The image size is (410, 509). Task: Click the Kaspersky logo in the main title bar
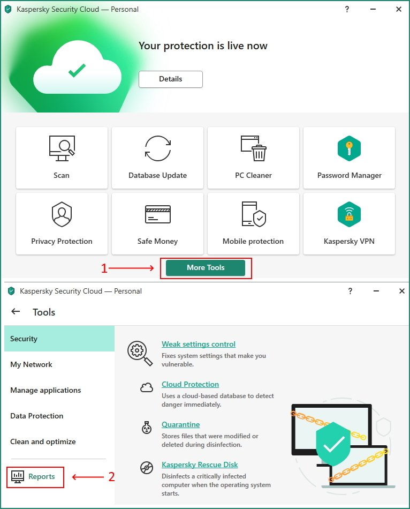8,9
